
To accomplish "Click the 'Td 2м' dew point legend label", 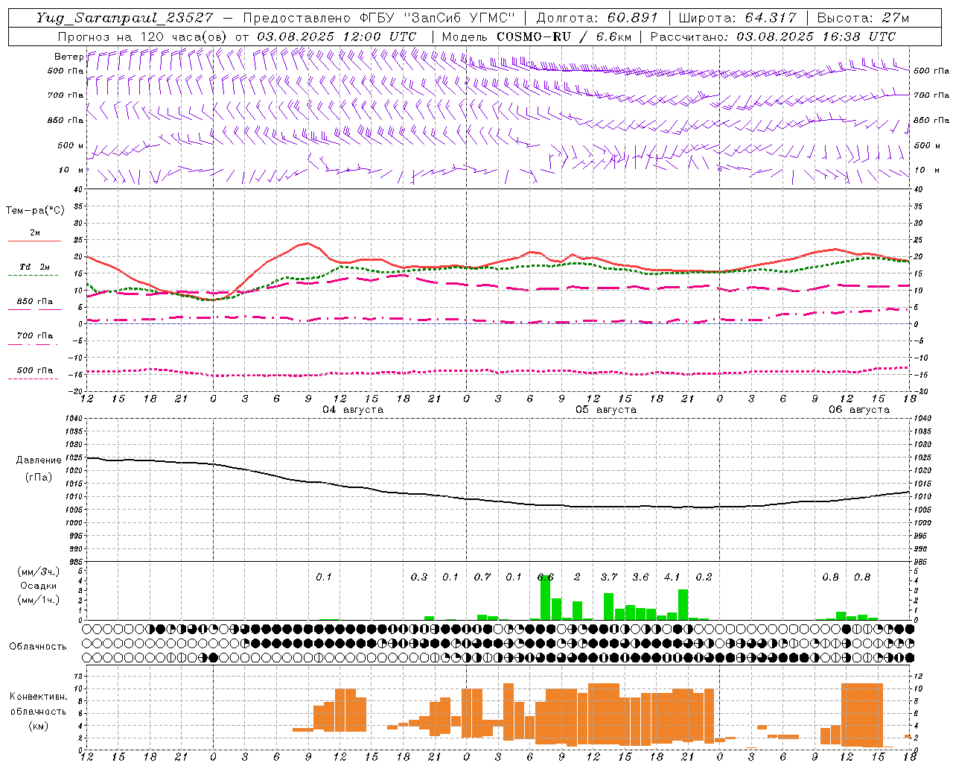I will pyautogui.click(x=34, y=267).
